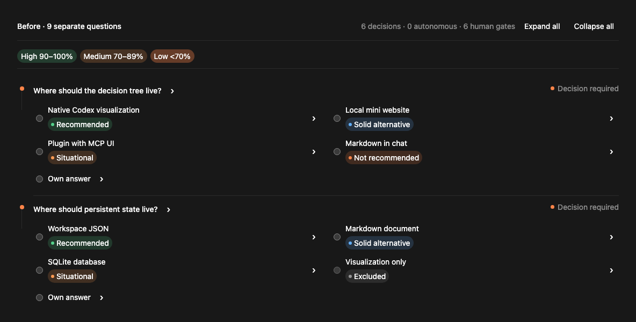Expand Workspace JSON details chevron

pyautogui.click(x=314, y=237)
